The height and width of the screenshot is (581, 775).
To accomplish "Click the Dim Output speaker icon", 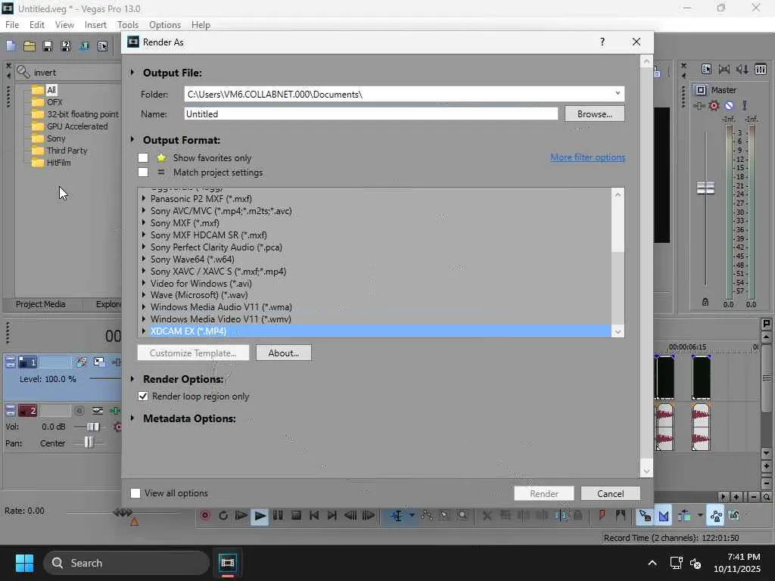I will click(742, 70).
